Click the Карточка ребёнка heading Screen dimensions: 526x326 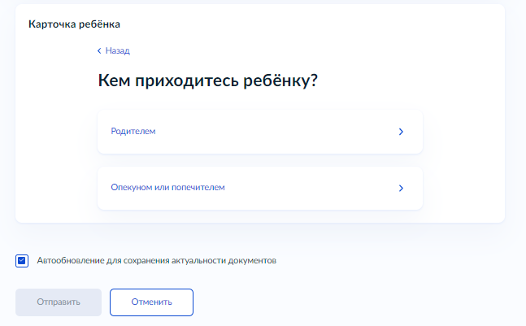coord(68,24)
